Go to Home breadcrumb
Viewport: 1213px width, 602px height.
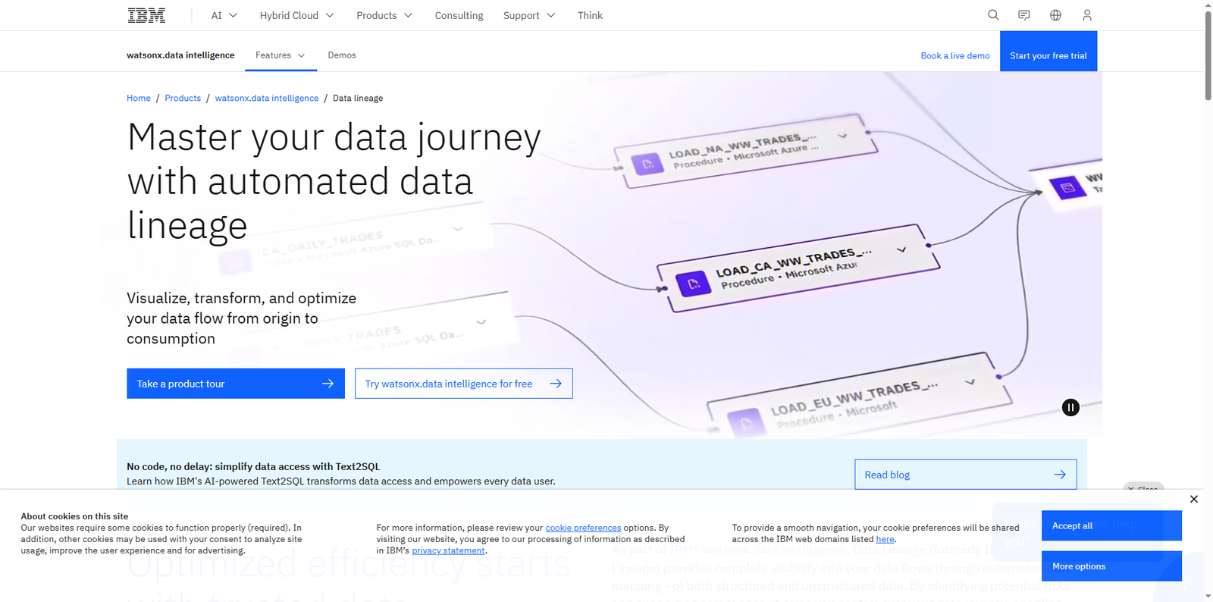click(x=139, y=99)
